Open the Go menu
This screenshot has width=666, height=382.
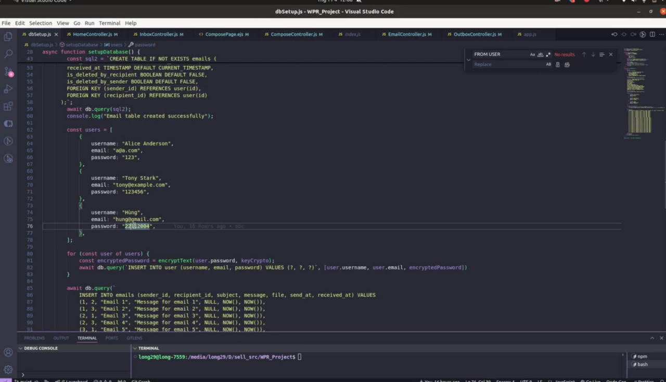pyautogui.click(x=76, y=23)
